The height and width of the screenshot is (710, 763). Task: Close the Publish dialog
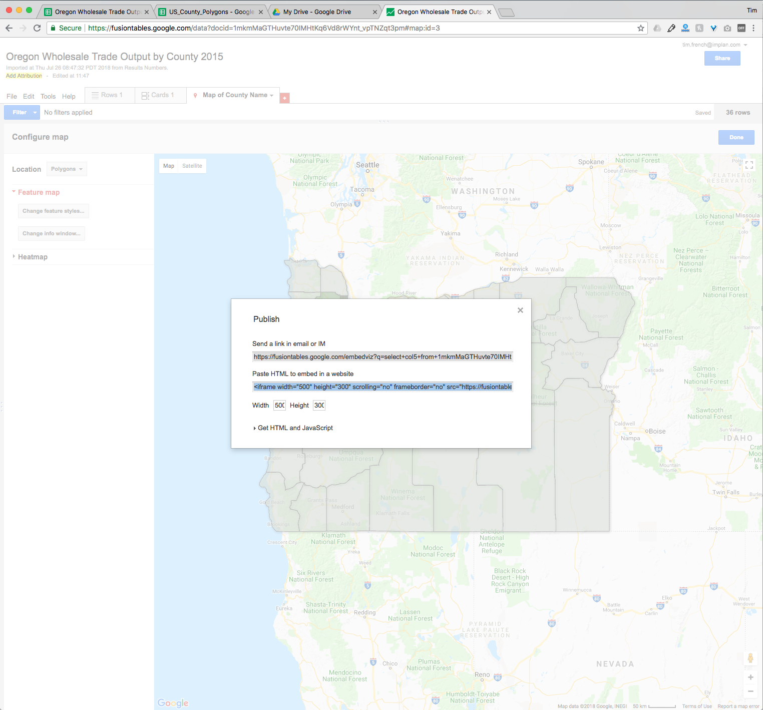click(520, 310)
